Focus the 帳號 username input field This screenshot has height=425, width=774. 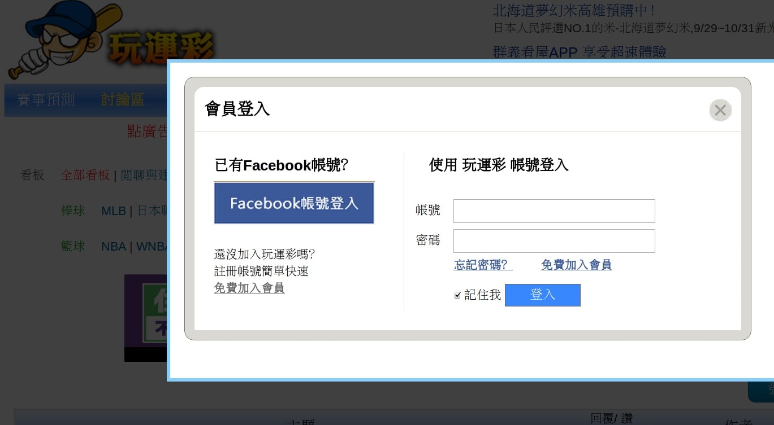pyautogui.click(x=554, y=211)
